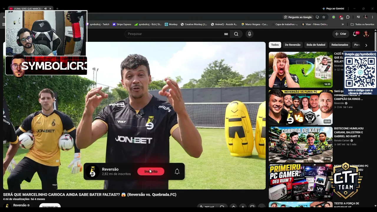Open the Corrida de Kart video thumbnail
Viewport: 377px width, 212px height.
[300, 145]
